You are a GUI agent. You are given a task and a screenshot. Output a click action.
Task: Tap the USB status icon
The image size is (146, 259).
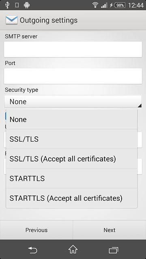pyautogui.click(x=7, y=5)
